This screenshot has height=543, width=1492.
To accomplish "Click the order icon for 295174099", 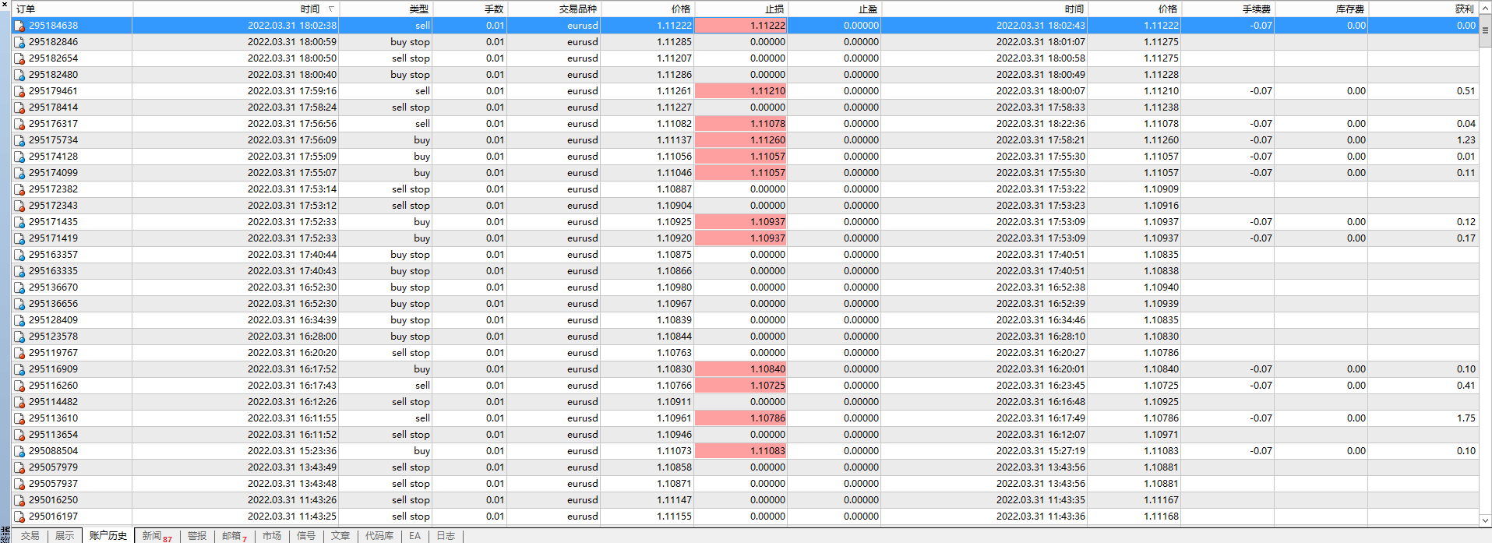I will [19, 173].
